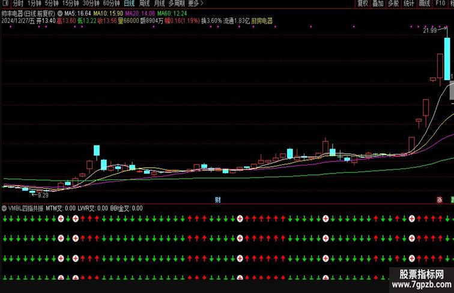This screenshot has height=293, width=454.
Task: Click the MA20: 14.06 indicator label
Action: tap(140, 13)
